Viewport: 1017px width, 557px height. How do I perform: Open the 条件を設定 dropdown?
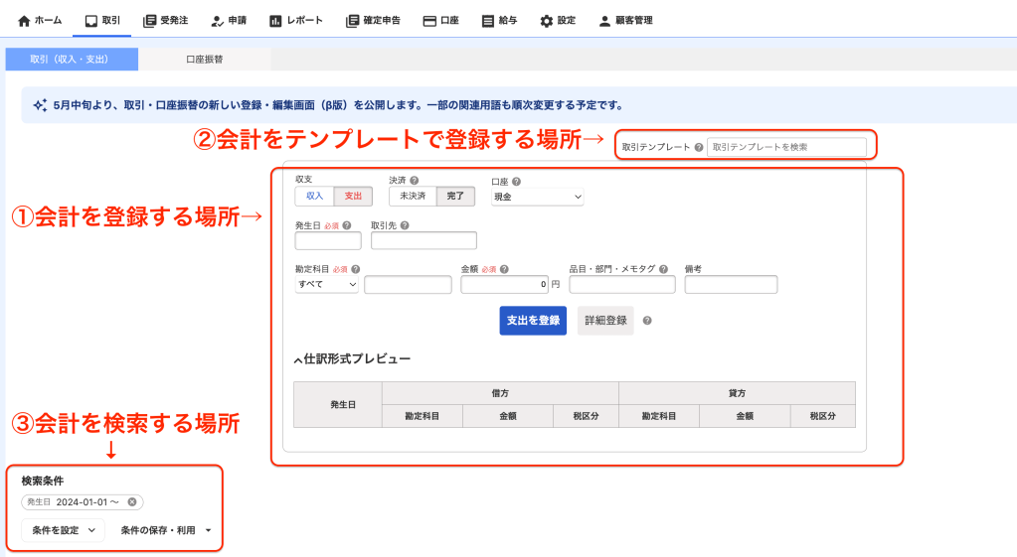pos(63,530)
